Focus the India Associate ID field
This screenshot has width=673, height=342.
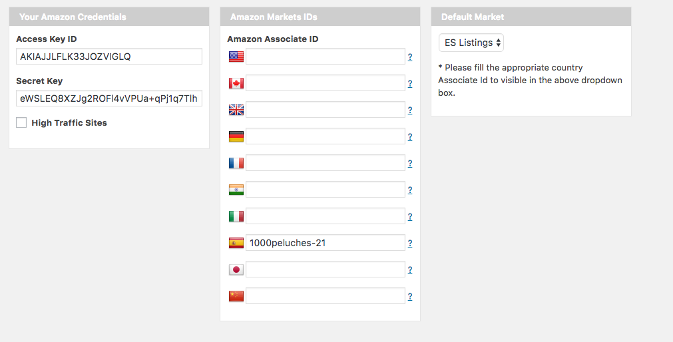[326, 189]
